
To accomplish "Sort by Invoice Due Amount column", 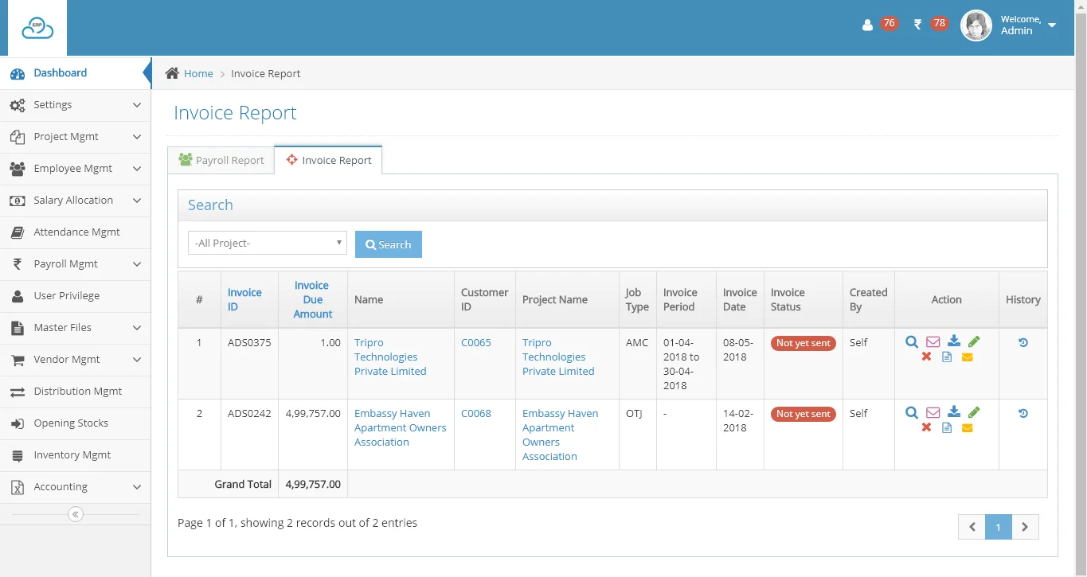I will (312, 299).
